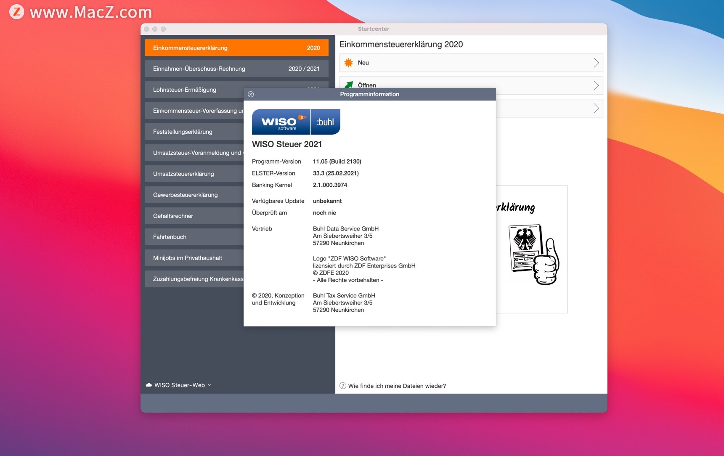
Task: Click the Einkommensteuererklärung 2020 page heading
Action: pos(401,44)
